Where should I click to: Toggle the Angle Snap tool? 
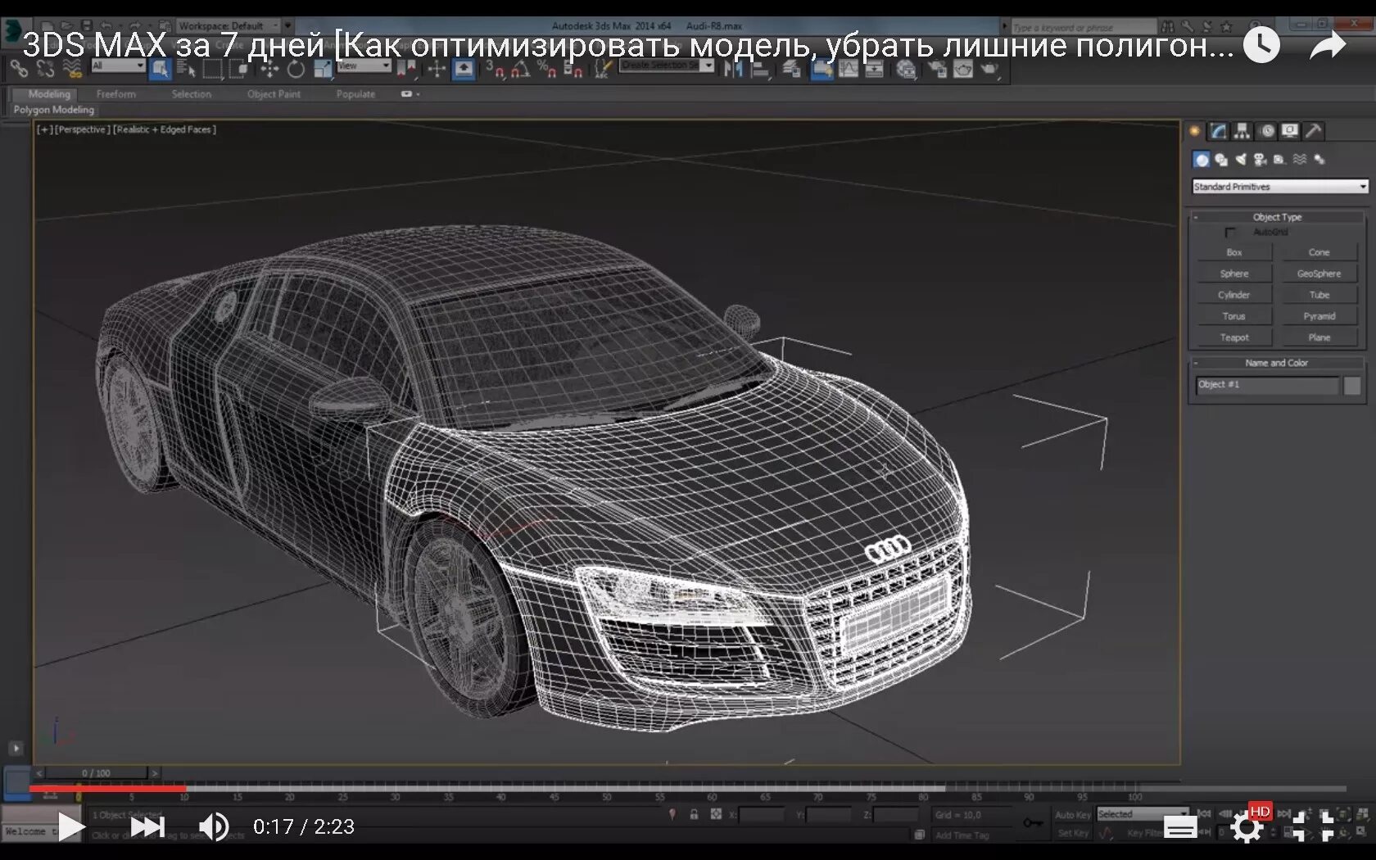click(520, 69)
